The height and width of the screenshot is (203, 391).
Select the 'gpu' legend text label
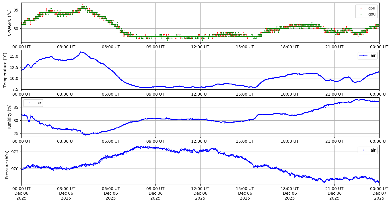[371, 14]
